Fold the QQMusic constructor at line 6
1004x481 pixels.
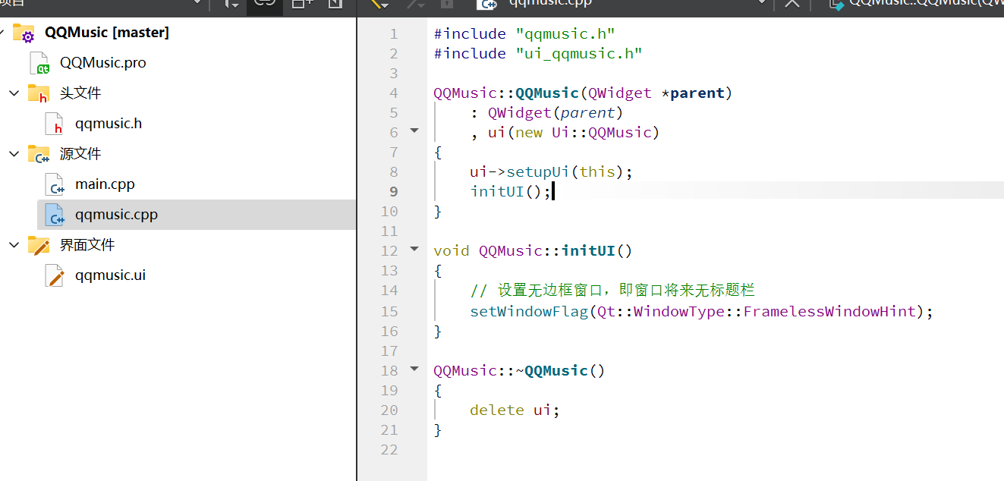pos(414,130)
